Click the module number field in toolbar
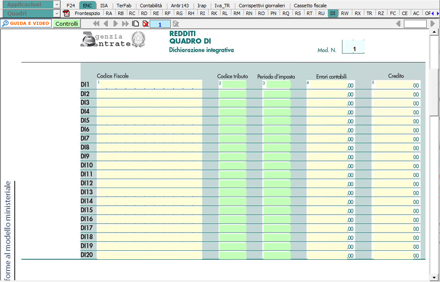 pos(160,24)
